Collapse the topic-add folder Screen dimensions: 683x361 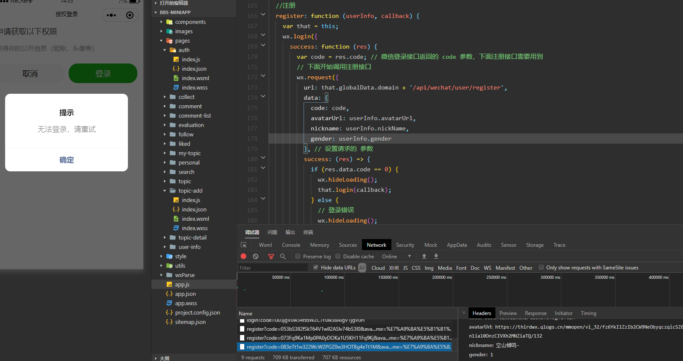(x=165, y=191)
